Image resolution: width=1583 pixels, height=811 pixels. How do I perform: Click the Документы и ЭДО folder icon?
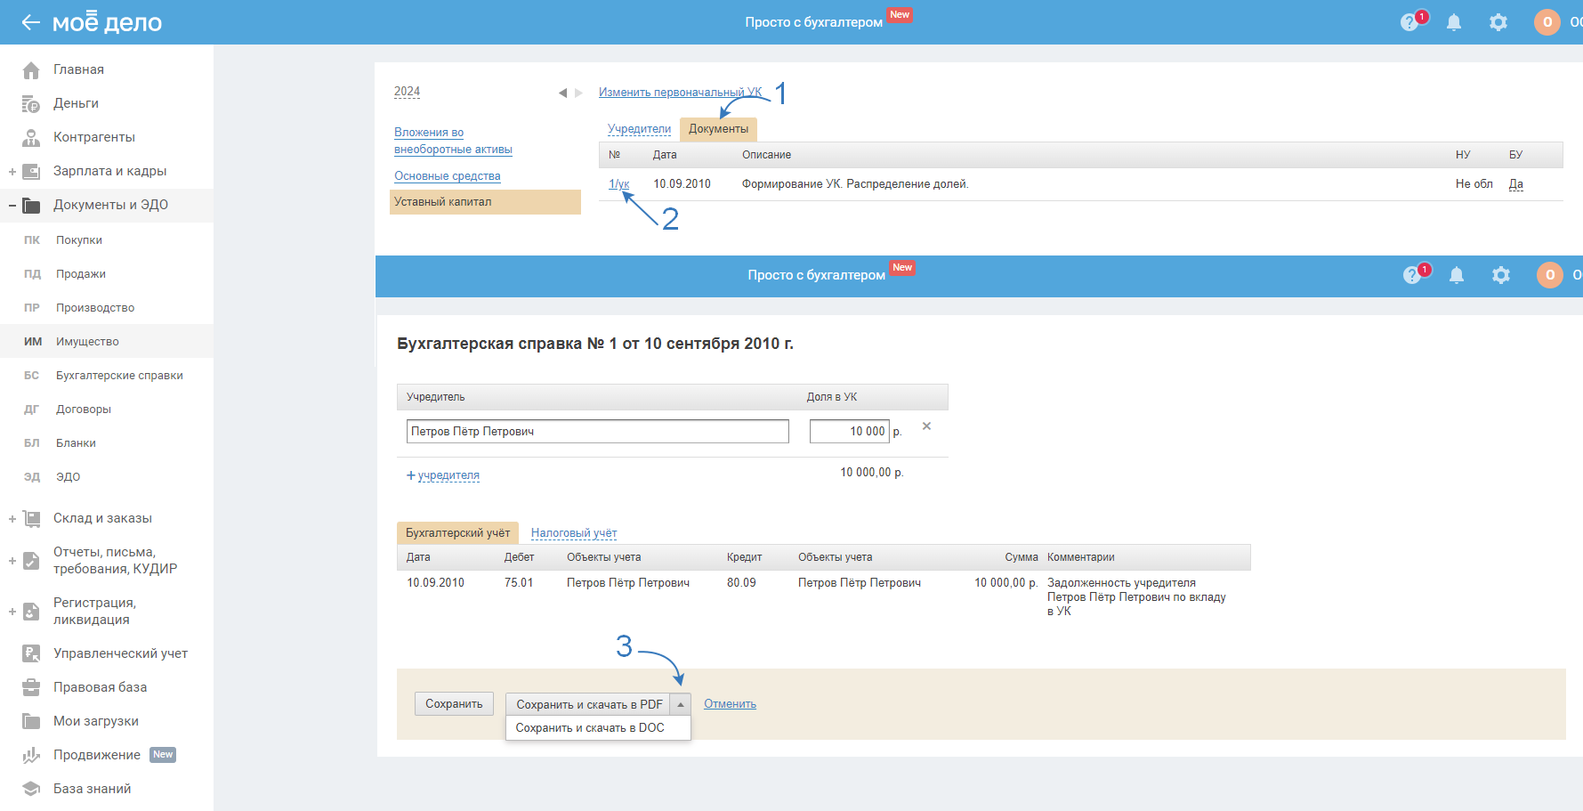click(x=31, y=205)
